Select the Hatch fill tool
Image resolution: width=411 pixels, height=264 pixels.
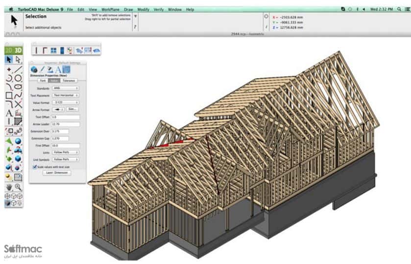point(18,121)
